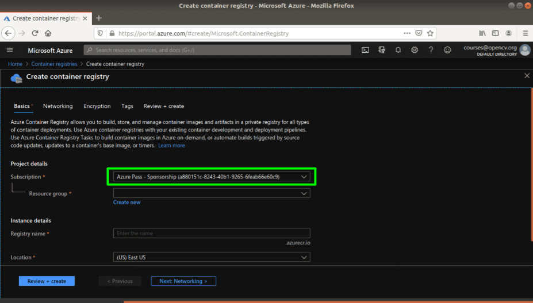Bookmark this page with star icon

click(x=430, y=33)
